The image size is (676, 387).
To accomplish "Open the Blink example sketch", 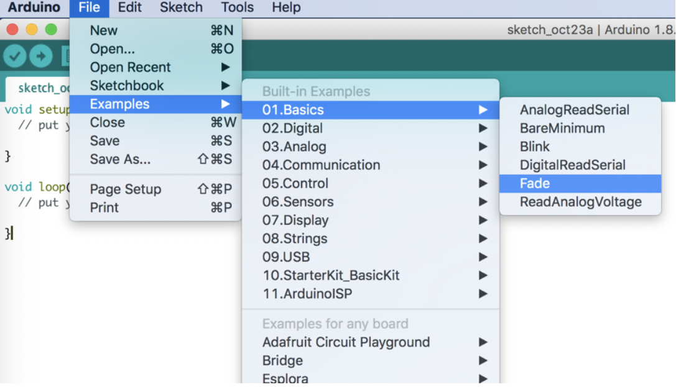I will (x=580, y=147).
